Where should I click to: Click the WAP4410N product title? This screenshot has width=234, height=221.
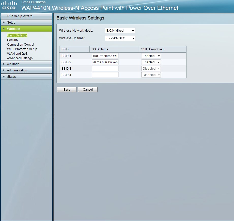click(100, 8)
